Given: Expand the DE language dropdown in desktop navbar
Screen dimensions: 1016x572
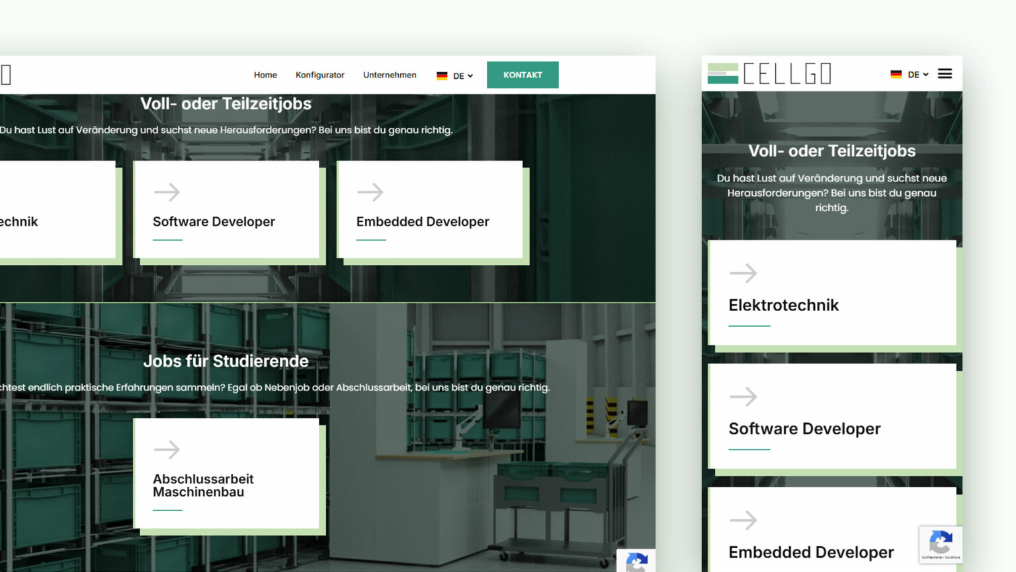Looking at the screenshot, I should click(463, 76).
